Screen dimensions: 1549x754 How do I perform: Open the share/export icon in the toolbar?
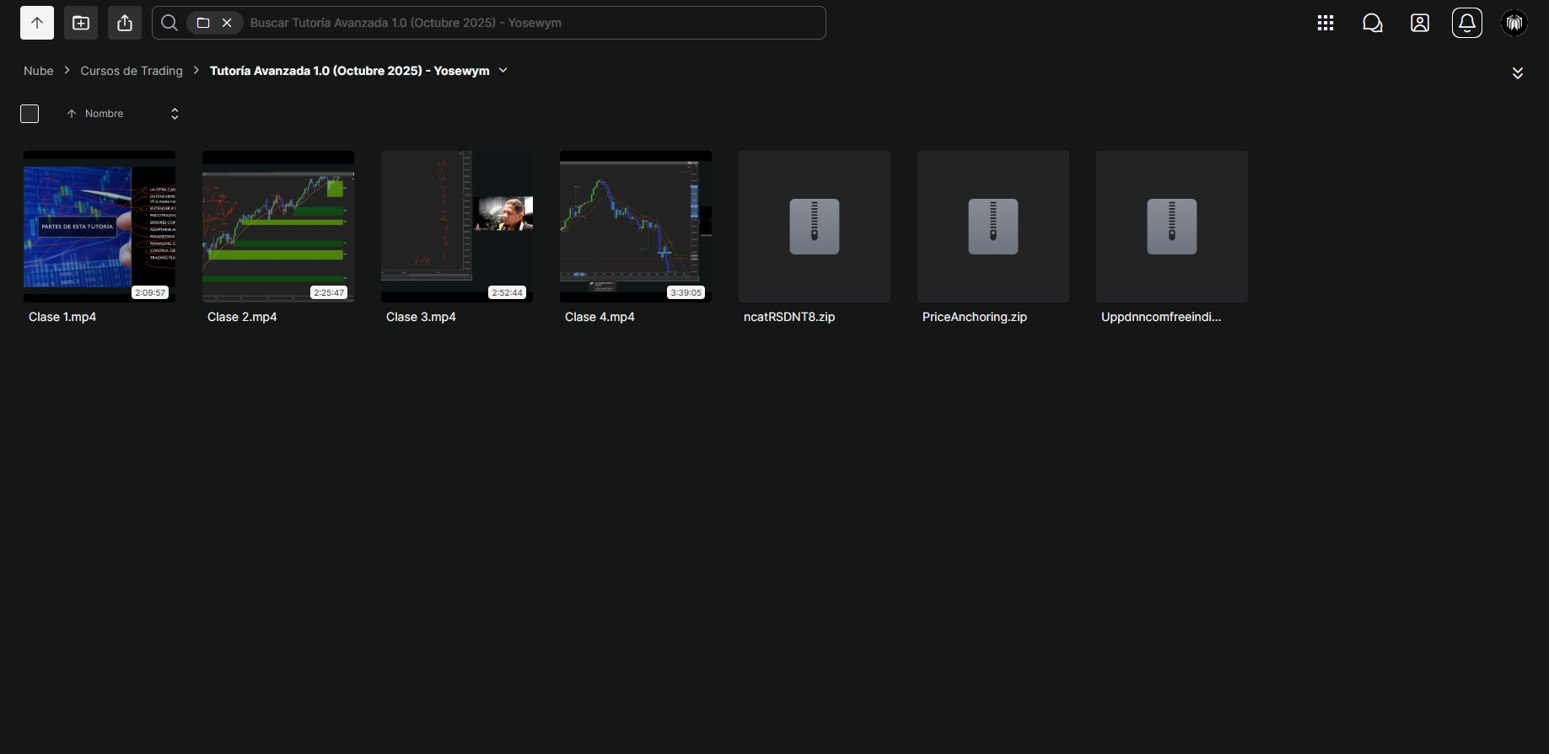125,23
